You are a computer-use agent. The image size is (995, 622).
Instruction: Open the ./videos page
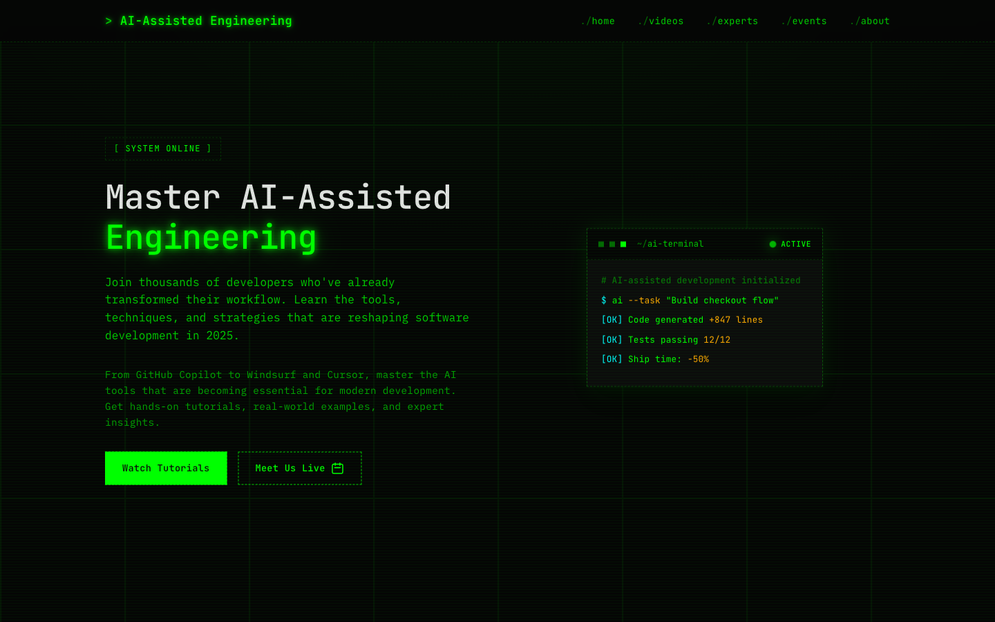[661, 21]
